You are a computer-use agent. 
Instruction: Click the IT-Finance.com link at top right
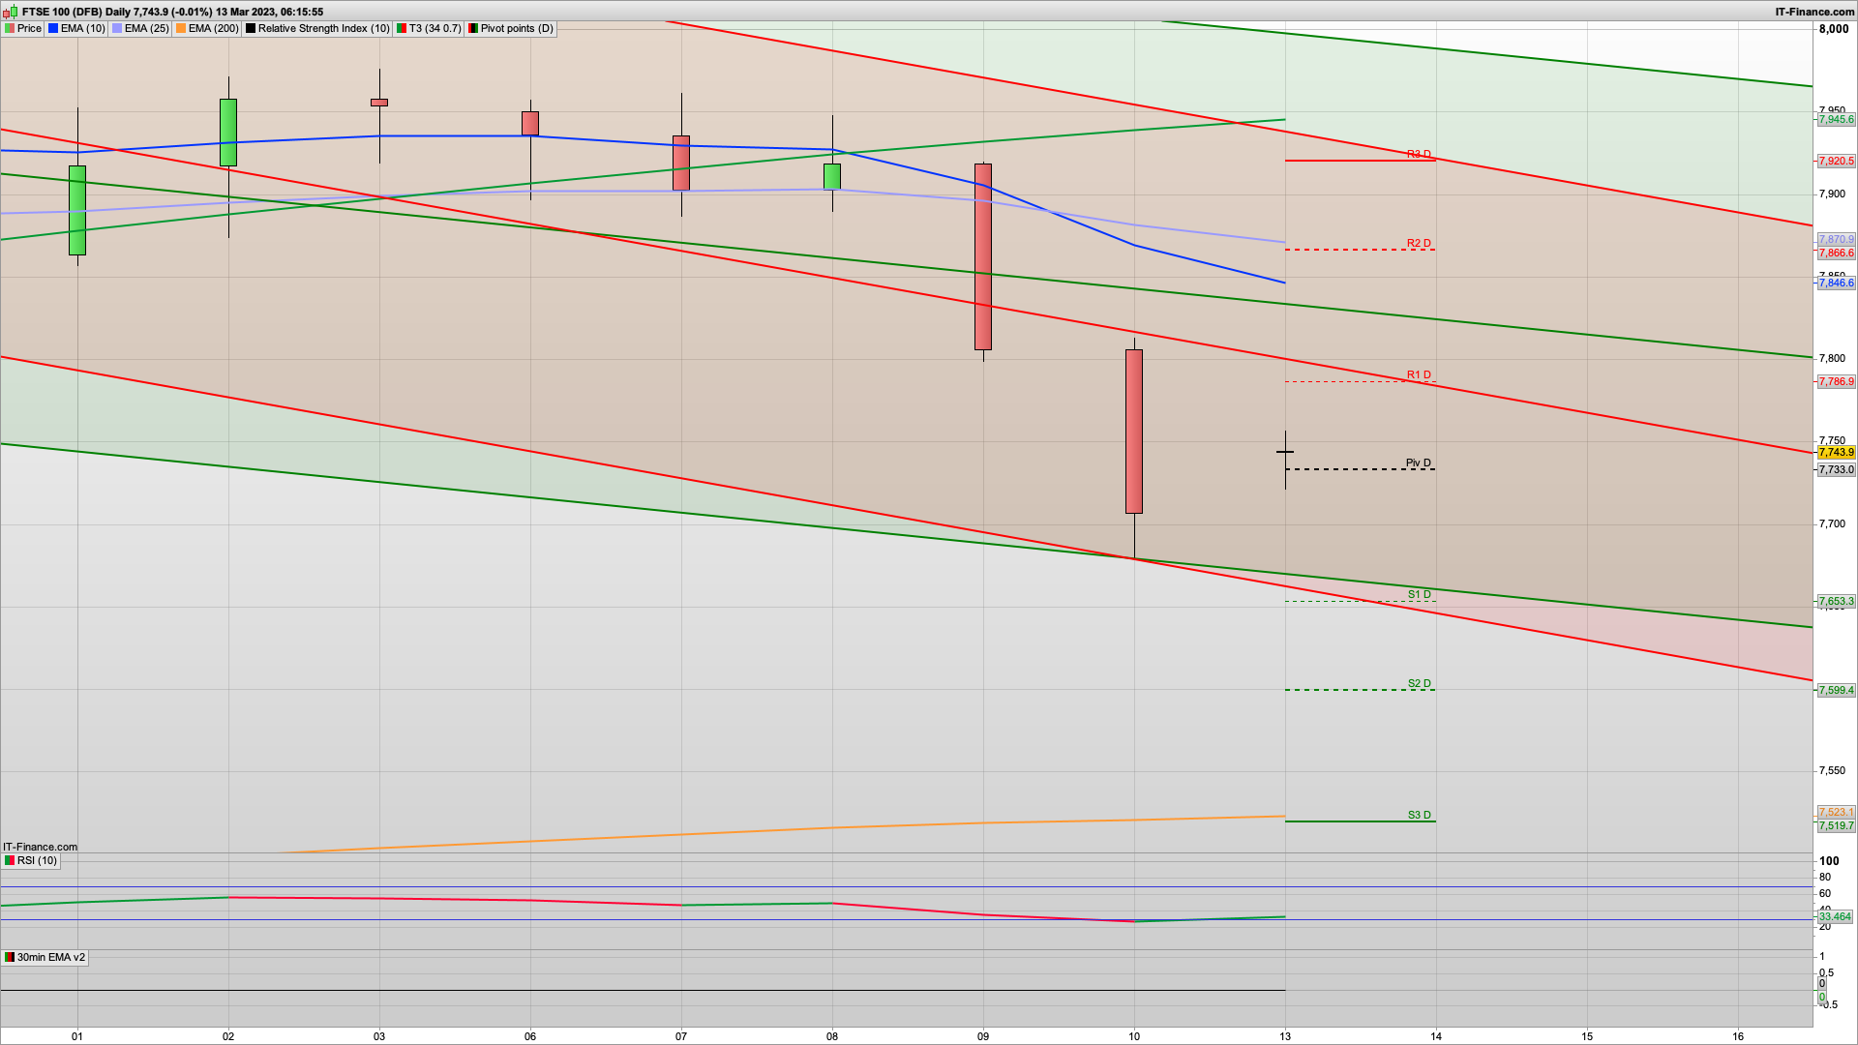[x=1814, y=12]
